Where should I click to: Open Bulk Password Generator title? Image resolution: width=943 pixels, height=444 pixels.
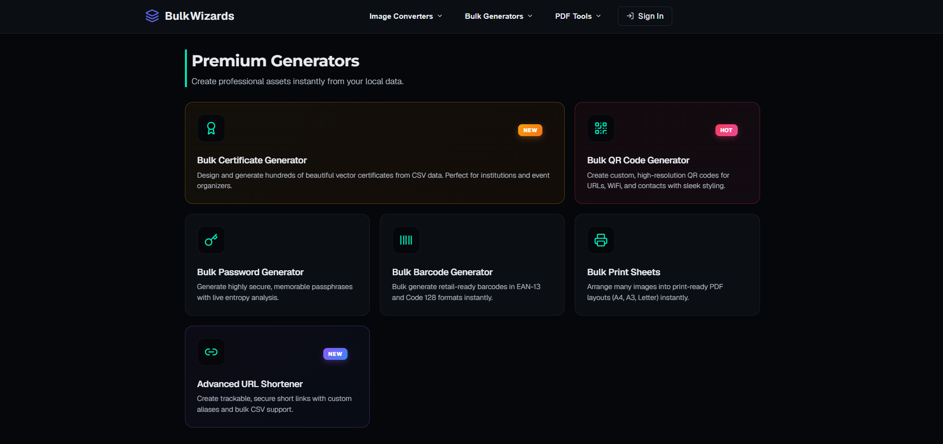(x=250, y=272)
